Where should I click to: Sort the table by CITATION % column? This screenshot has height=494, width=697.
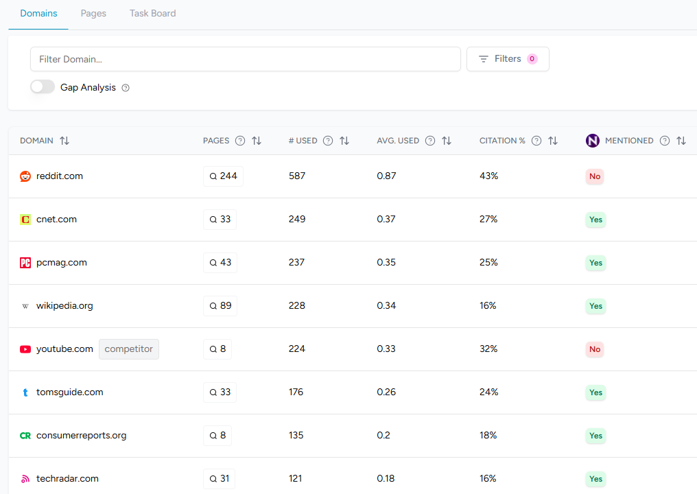click(553, 140)
